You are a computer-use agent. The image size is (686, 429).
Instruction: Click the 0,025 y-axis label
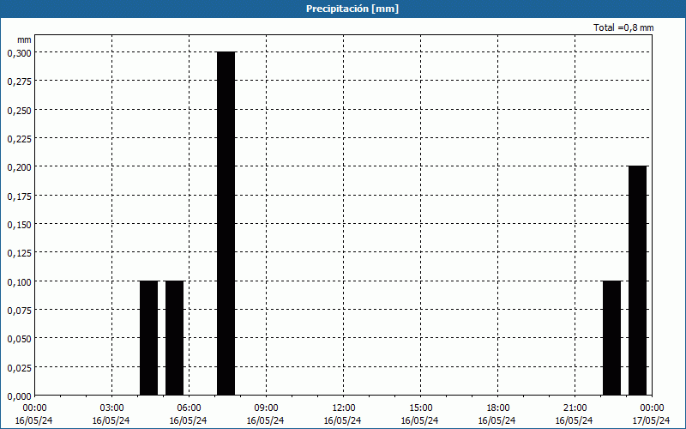(x=19, y=368)
